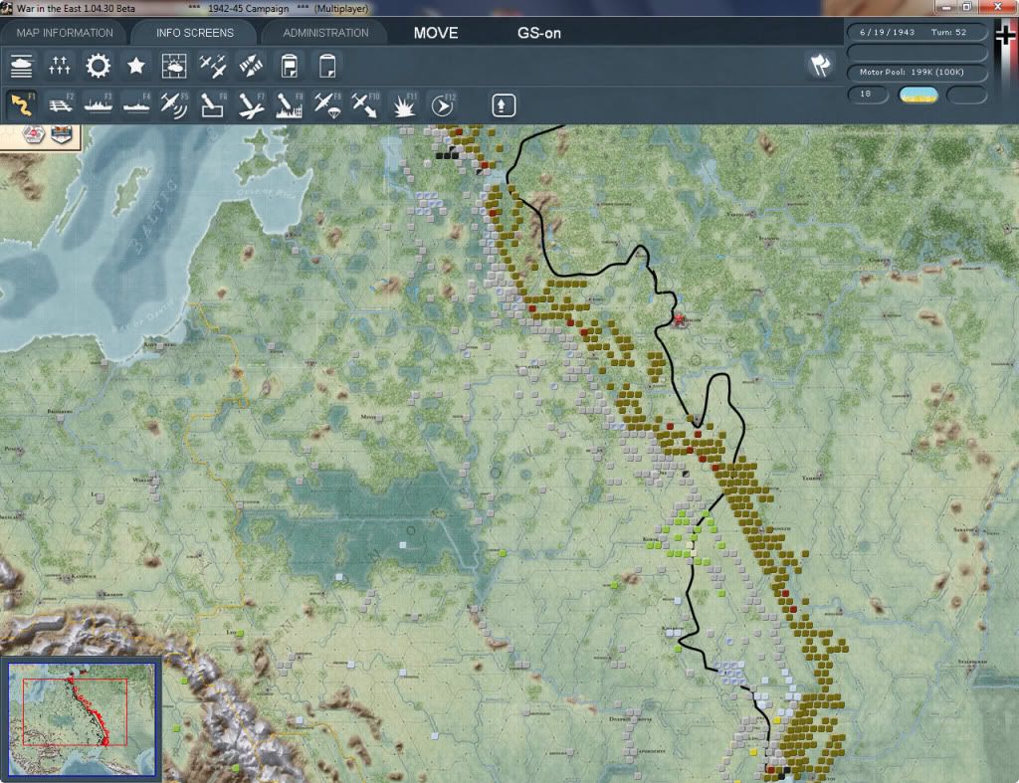This screenshot has height=783, width=1019.
Task: Select Bomb City mode (F8) icon
Action: [x=290, y=104]
